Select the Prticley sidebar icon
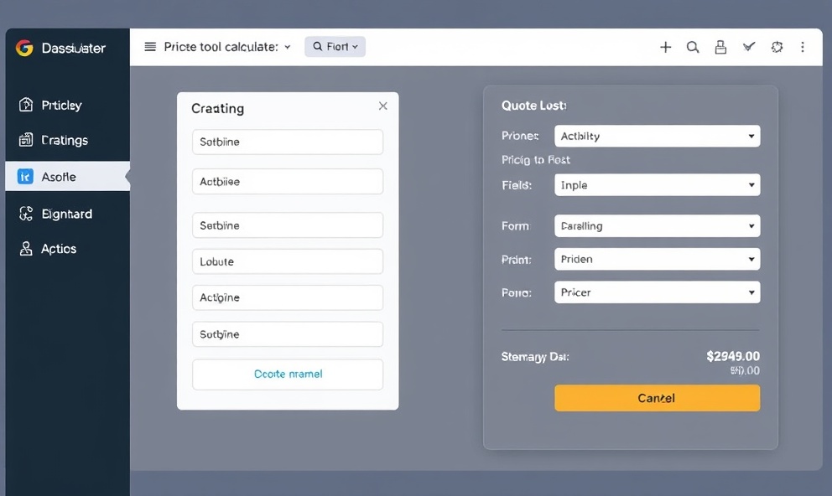This screenshot has width=832, height=496. [x=25, y=105]
